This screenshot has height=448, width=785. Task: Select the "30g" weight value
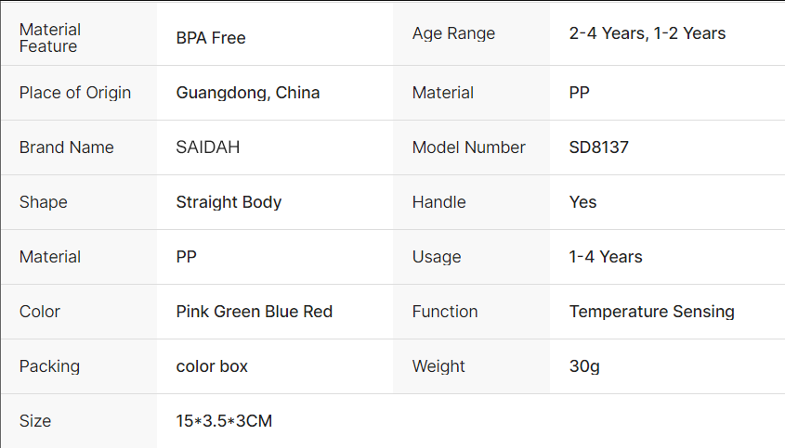[x=584, y=366]
